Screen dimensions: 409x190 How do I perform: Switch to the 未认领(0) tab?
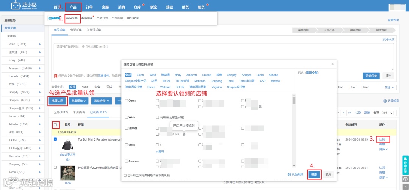pyautogui.click(x=79, y=113)
